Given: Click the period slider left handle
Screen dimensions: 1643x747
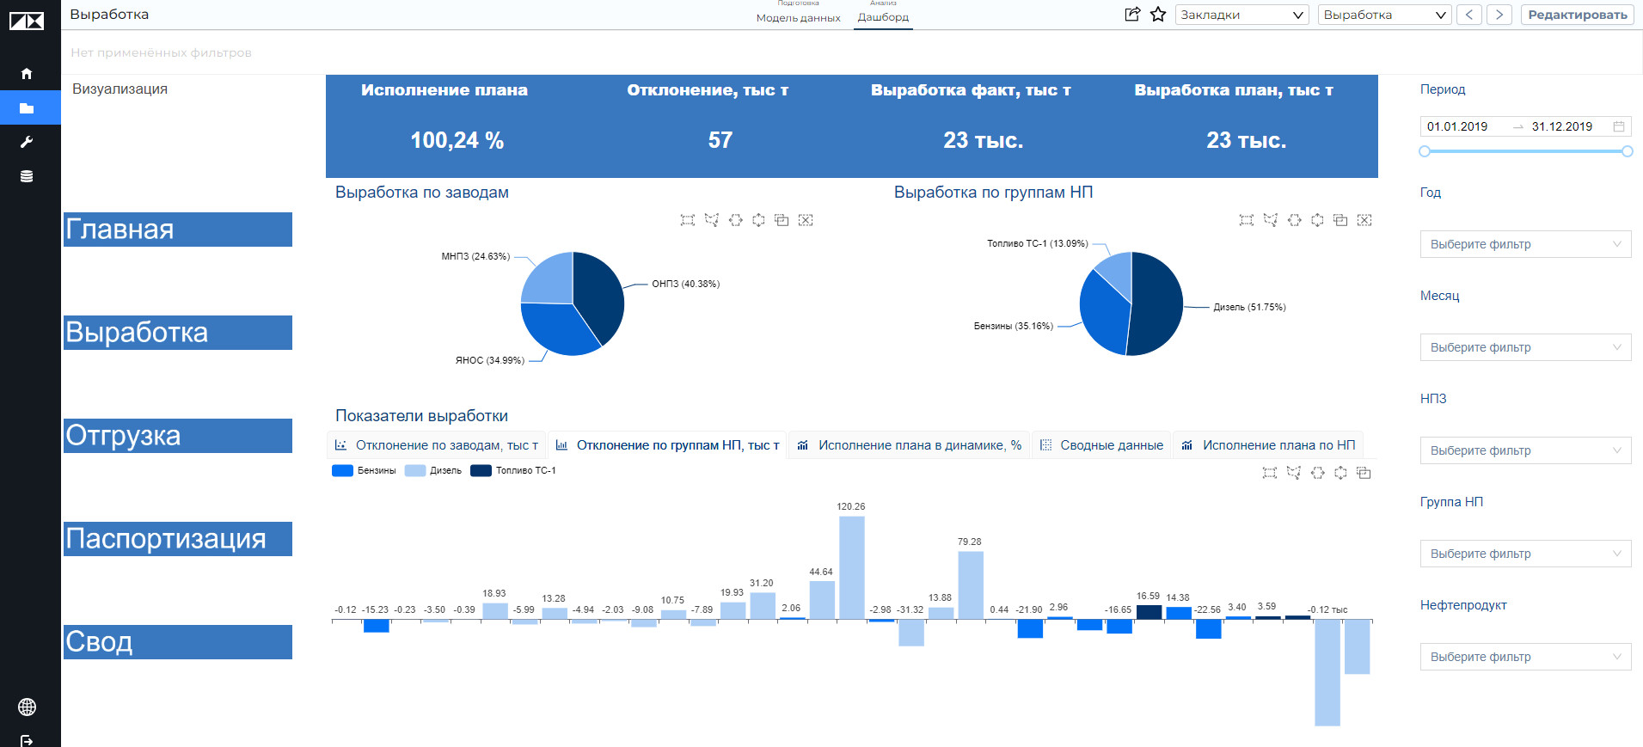Looking at the screenshot, I should [1425, 151].
